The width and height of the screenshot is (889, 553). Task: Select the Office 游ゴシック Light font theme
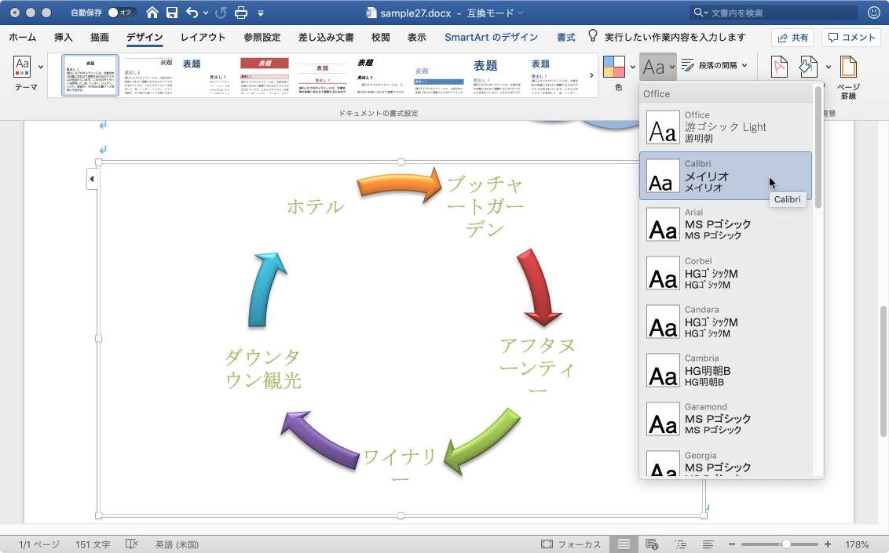[x=726, y=127]
